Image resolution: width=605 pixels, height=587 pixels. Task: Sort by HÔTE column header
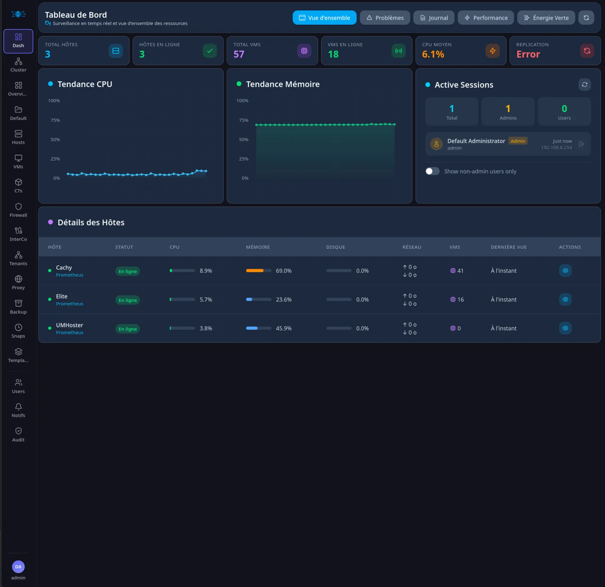(55, 247)
